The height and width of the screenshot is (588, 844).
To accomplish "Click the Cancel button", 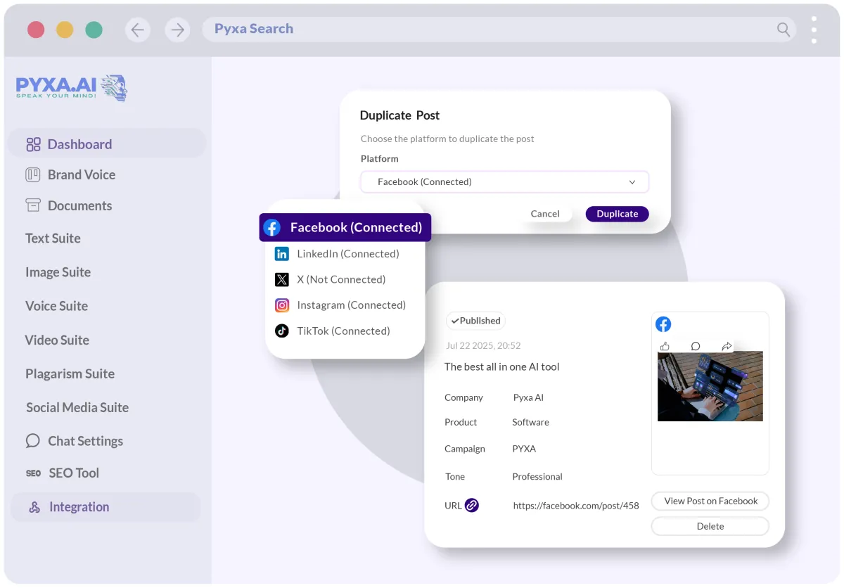I will click(x=545, y=214).
